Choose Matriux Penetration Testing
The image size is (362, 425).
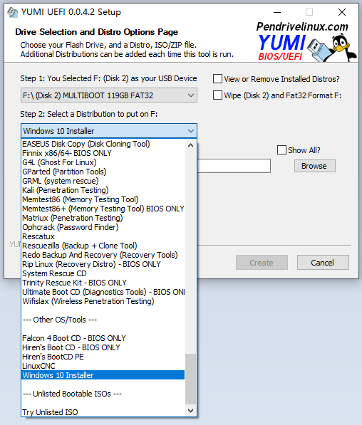point(103,218)
